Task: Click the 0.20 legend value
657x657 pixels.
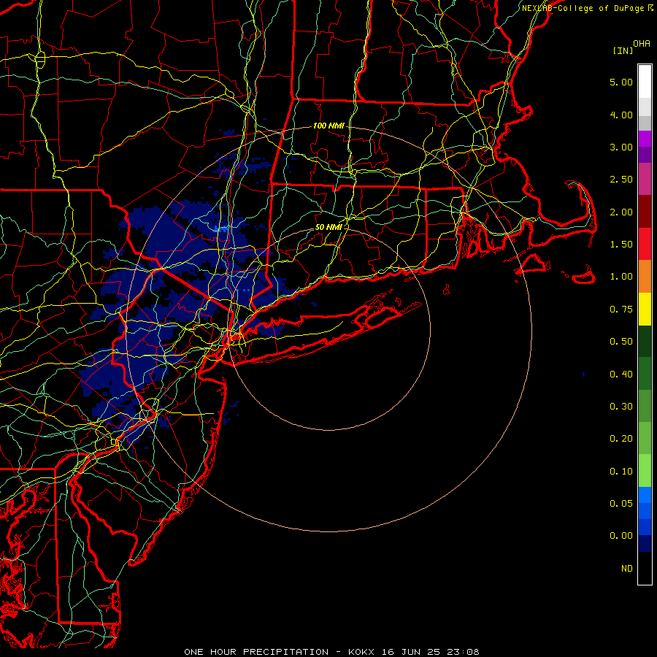Action: click(621, 439)
